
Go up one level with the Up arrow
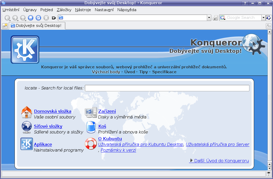(23, 18)
